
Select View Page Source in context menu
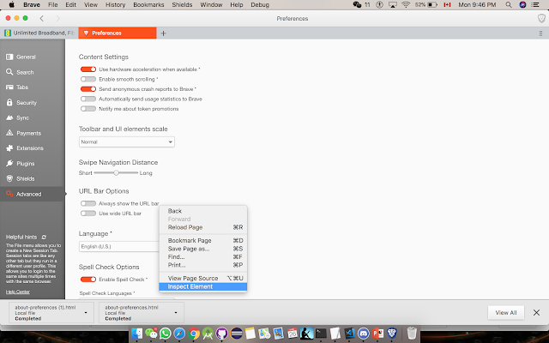coord(203,278)
